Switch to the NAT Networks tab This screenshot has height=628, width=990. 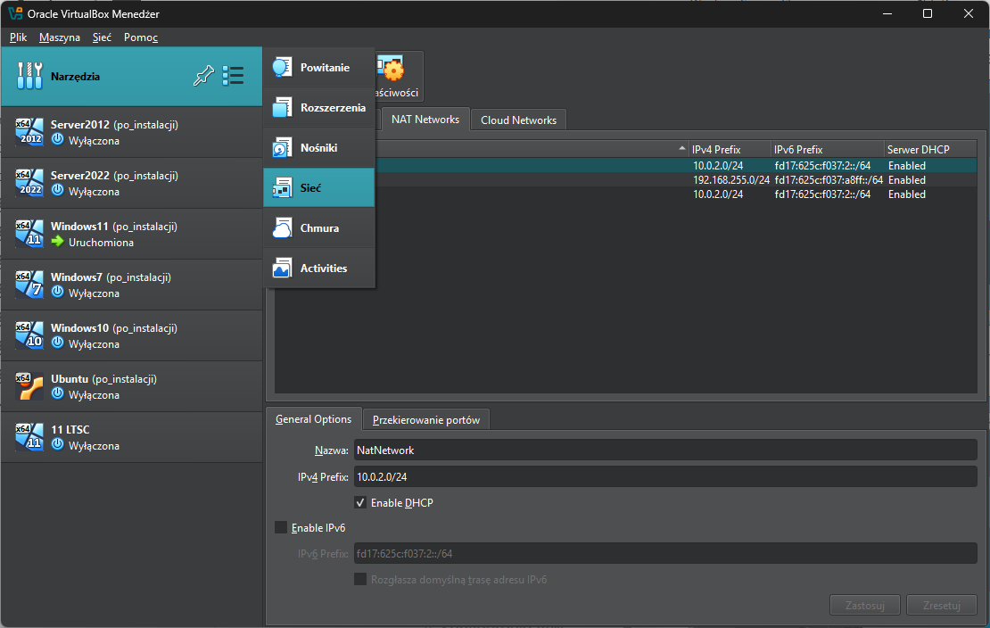click(425, 120)
